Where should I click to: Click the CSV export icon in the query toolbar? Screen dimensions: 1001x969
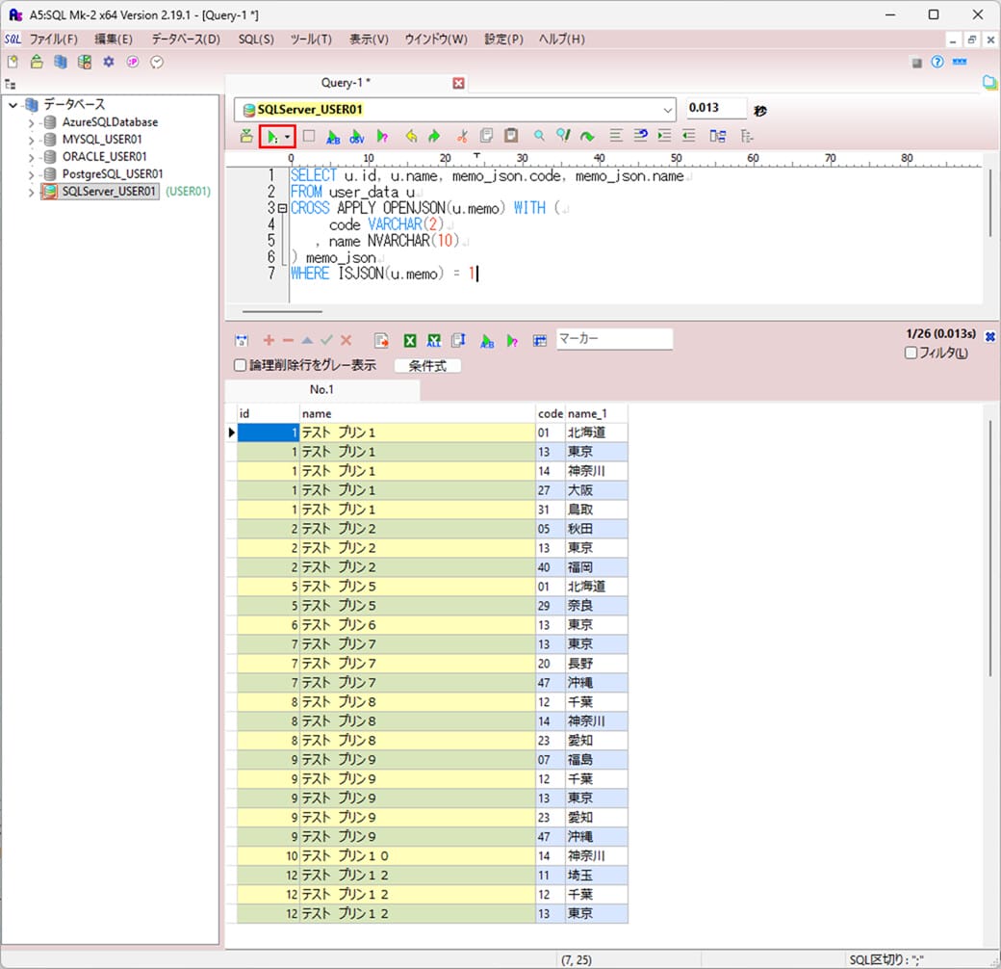click(x=357, y=137)
